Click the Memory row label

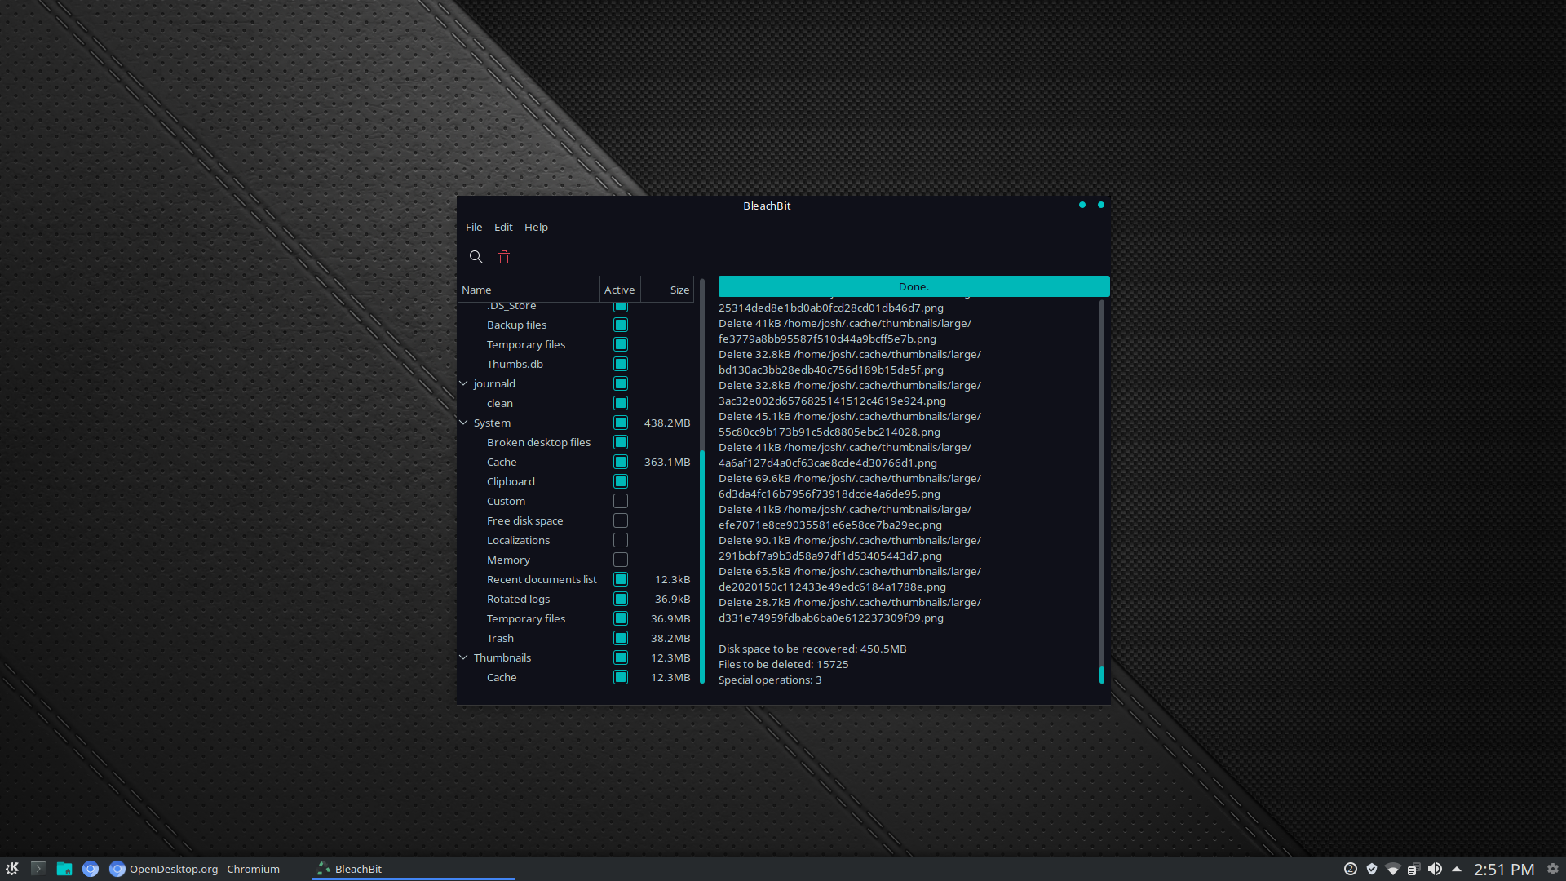[x=508, y=560]
